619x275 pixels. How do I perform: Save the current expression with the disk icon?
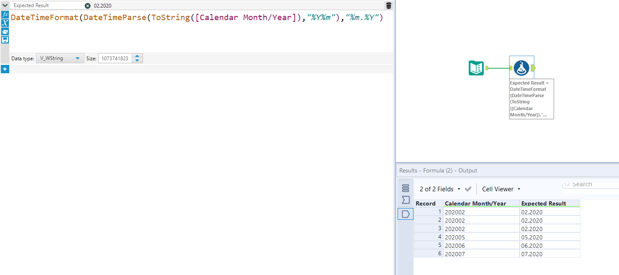pos(5,39)
